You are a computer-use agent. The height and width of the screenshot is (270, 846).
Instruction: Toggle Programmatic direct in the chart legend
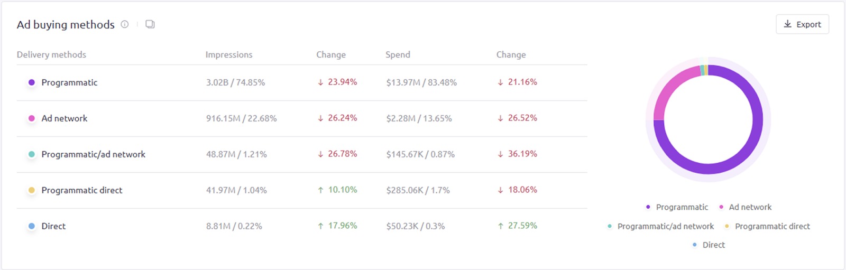(767, 226)
